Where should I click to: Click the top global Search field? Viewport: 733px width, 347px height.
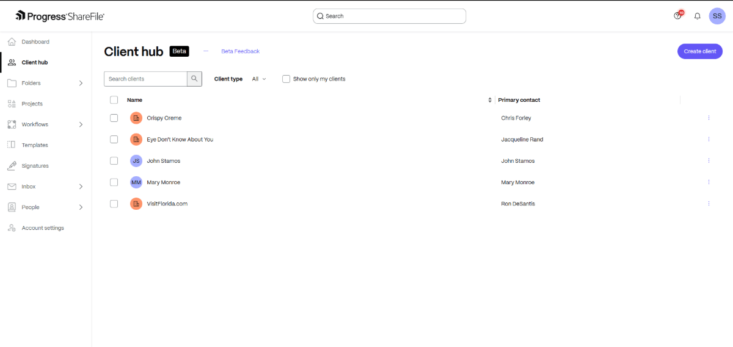390,16
